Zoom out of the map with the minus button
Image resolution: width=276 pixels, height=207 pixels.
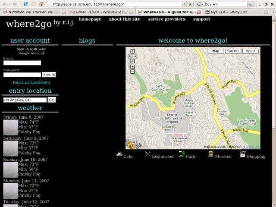(132, 72)
